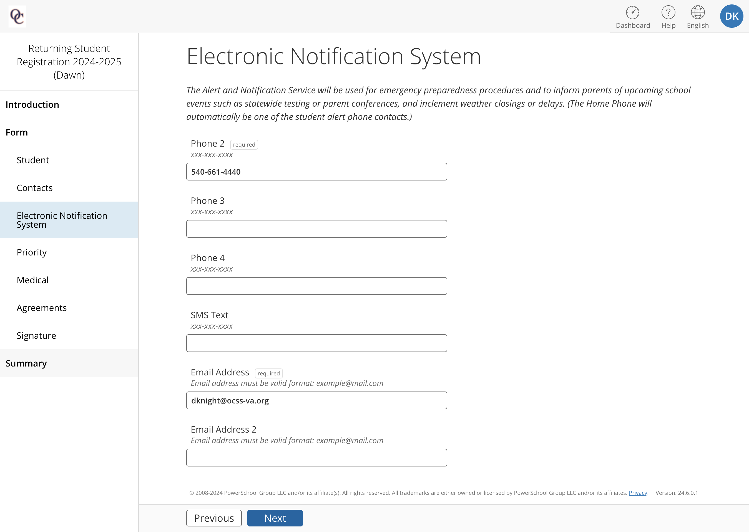Focus the Phone 2 input field
The height and width of the screenshot is (532, 749).
[316, 172]
